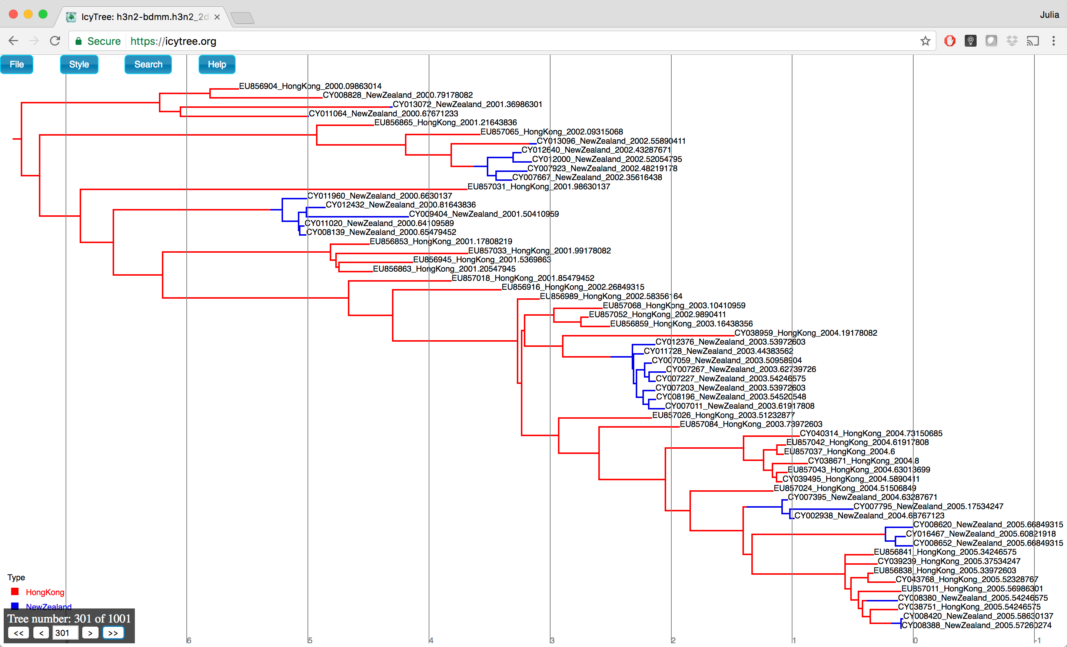The height and width of the screenshot is (647, 1067).
Task: Click the Dropbox extension icon
Action: tap(1011, 41)
